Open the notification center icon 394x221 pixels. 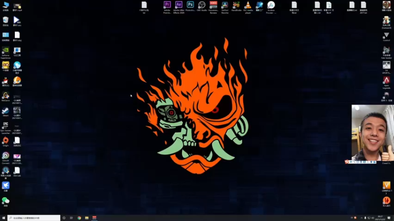pos(389,218)
